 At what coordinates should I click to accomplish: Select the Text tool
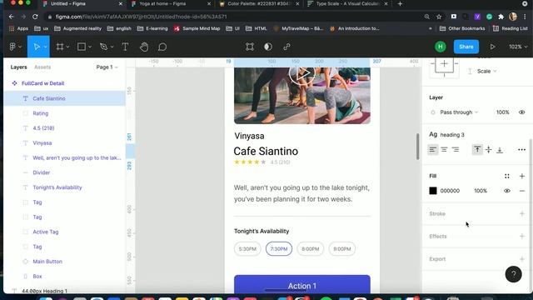click(125, 47)
